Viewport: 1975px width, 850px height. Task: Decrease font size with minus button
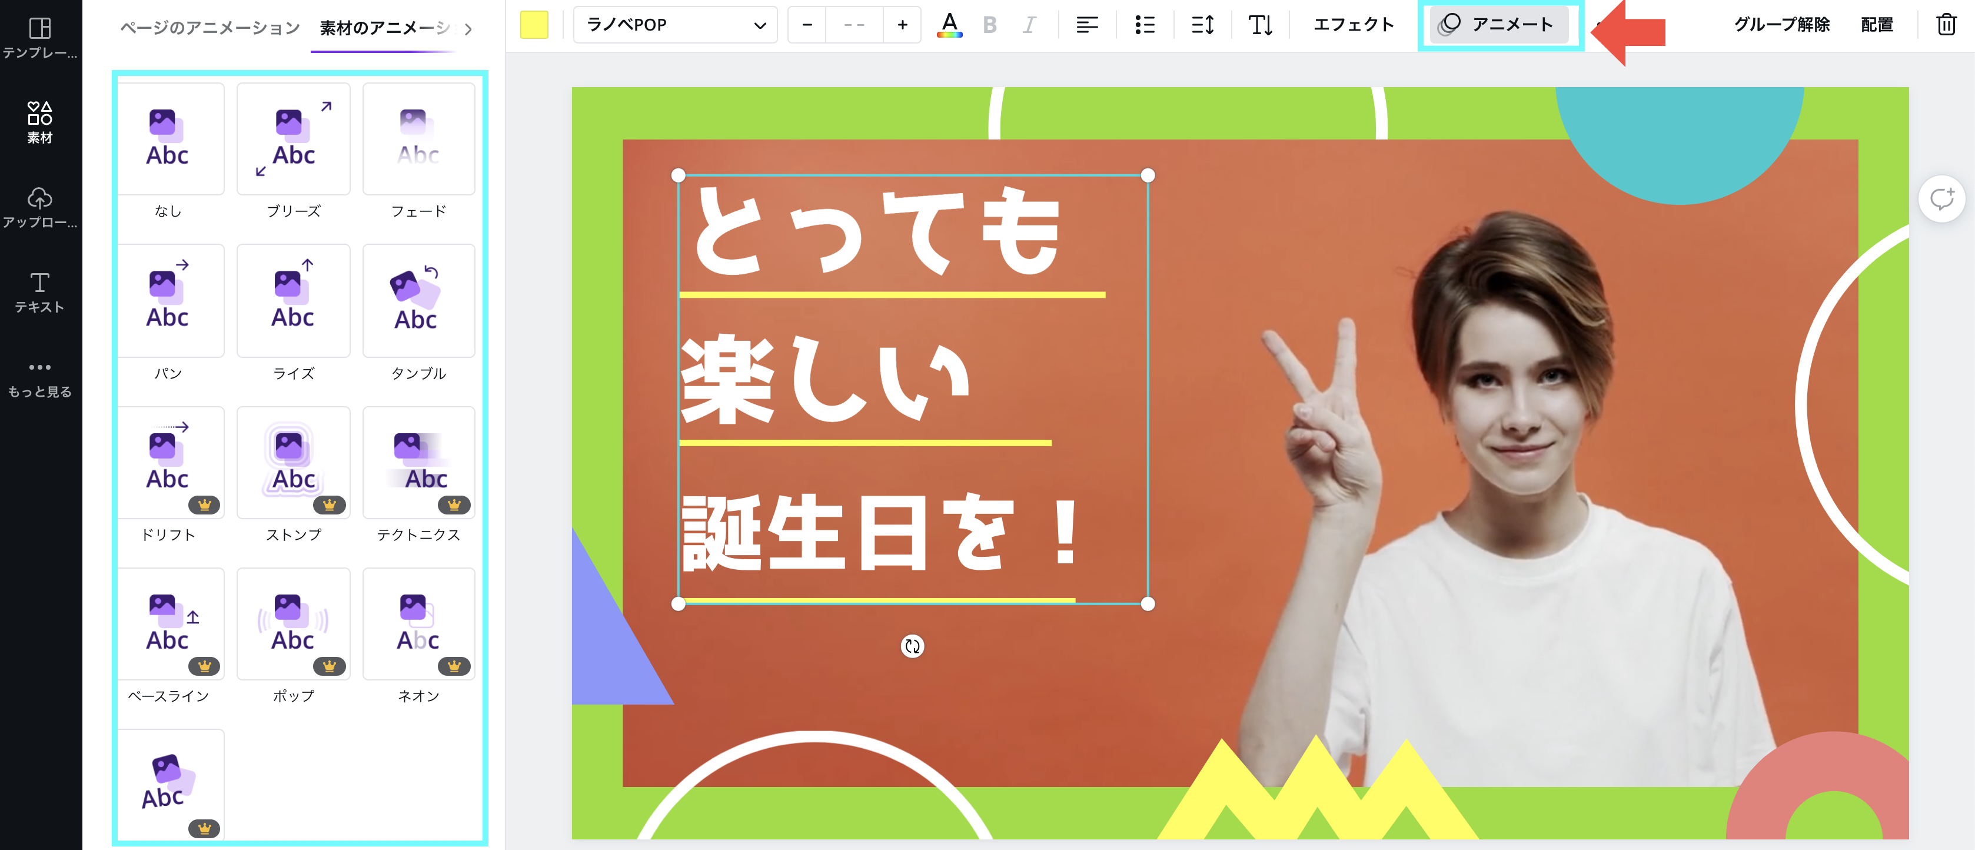point(807,25)
